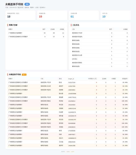This screenshot has height=155, width=136.
Task: Select the red 19 stat card
Action: pos(52,15)
